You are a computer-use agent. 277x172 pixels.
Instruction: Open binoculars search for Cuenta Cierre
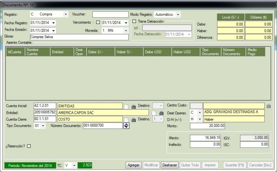[134, 120]
